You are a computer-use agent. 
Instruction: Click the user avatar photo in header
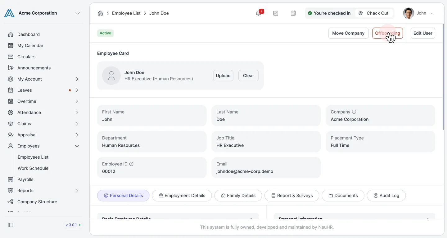409,13
